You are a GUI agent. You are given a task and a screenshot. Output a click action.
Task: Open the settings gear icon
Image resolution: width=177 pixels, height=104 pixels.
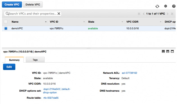point(165,6)
